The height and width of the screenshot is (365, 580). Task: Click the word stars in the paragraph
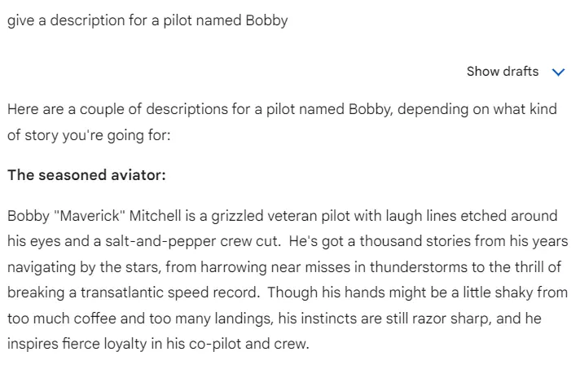click(143, 267)
